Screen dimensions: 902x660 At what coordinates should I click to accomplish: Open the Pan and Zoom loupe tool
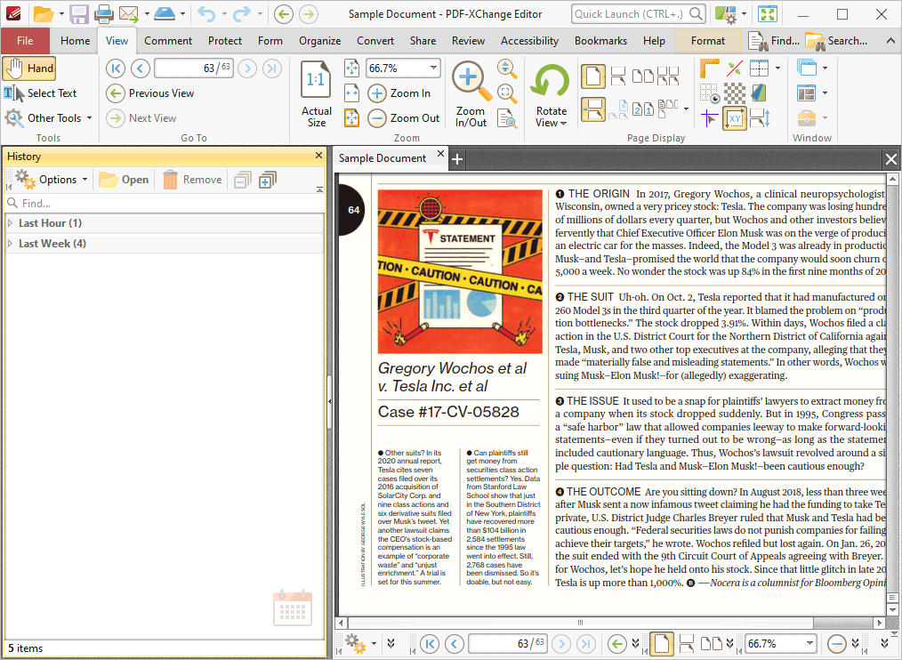point(506,118)
